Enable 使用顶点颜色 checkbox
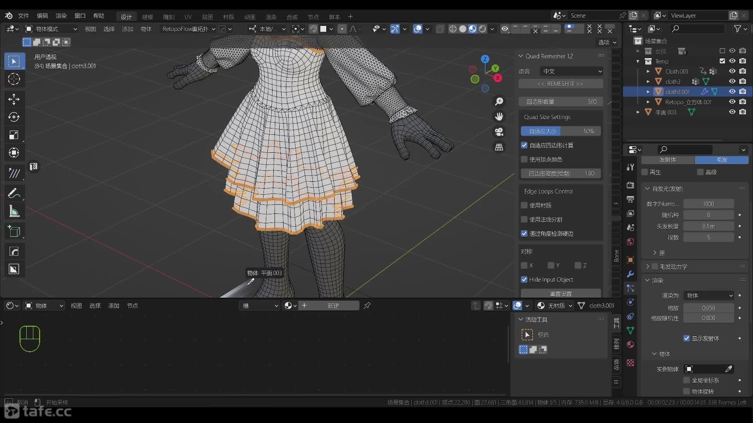Viewport: 753px width, 423px height. tap(524, 159)
